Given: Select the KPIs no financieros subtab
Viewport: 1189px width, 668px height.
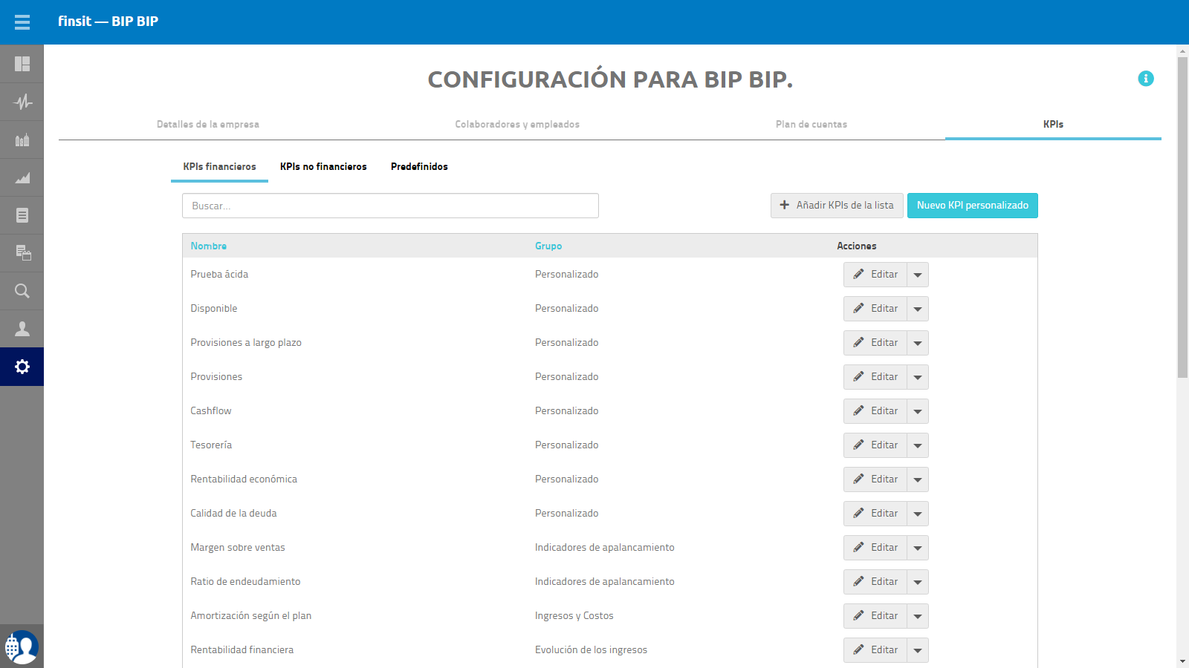Looking at the screenshot, I should click(x=323, y=166).
